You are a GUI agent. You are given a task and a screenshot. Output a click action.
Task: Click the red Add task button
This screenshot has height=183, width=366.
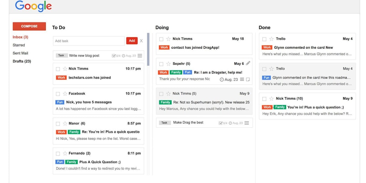tap(132, 41)
